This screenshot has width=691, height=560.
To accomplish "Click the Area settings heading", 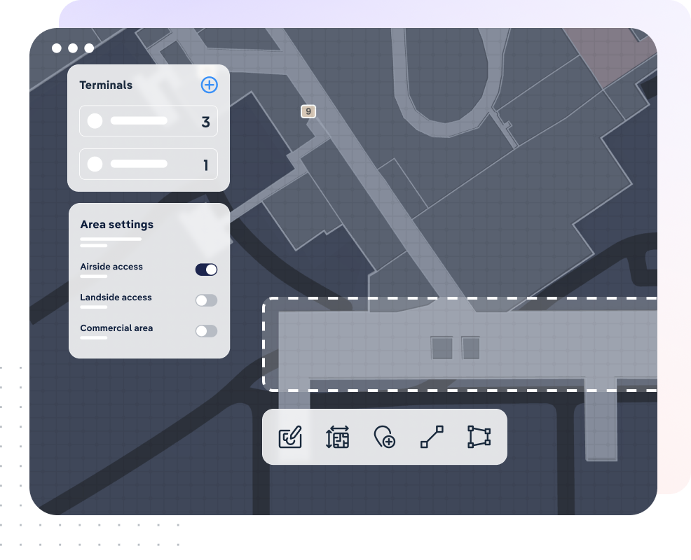I will (117, 225).
